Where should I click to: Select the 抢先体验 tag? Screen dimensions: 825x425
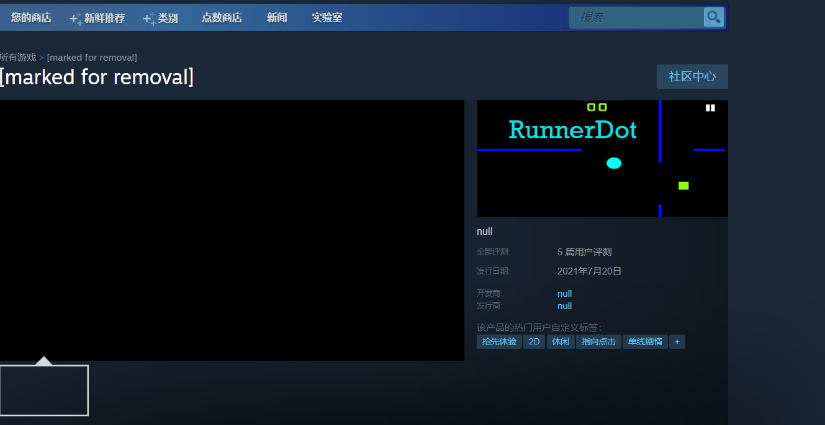[499, 341]
